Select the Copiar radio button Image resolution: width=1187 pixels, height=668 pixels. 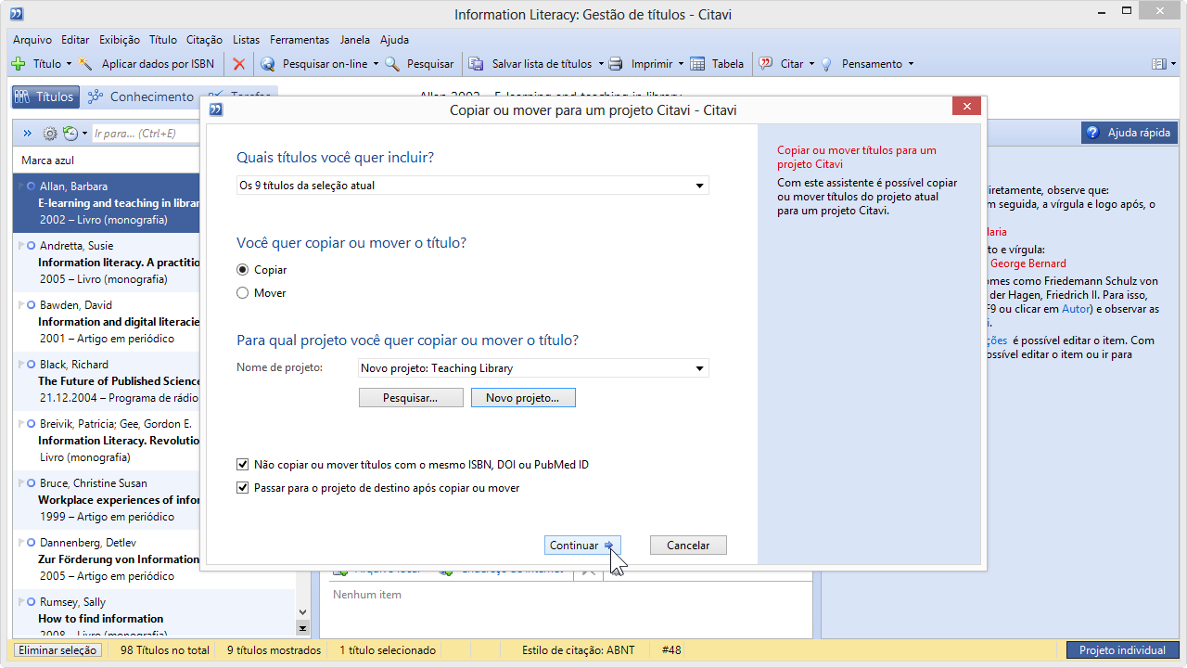click(243, 270)
